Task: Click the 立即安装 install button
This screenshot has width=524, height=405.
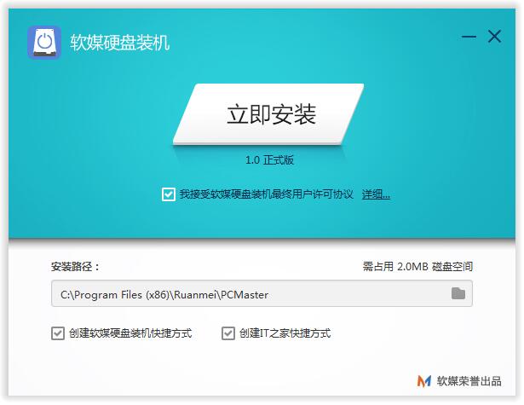Action: [268, 114]
